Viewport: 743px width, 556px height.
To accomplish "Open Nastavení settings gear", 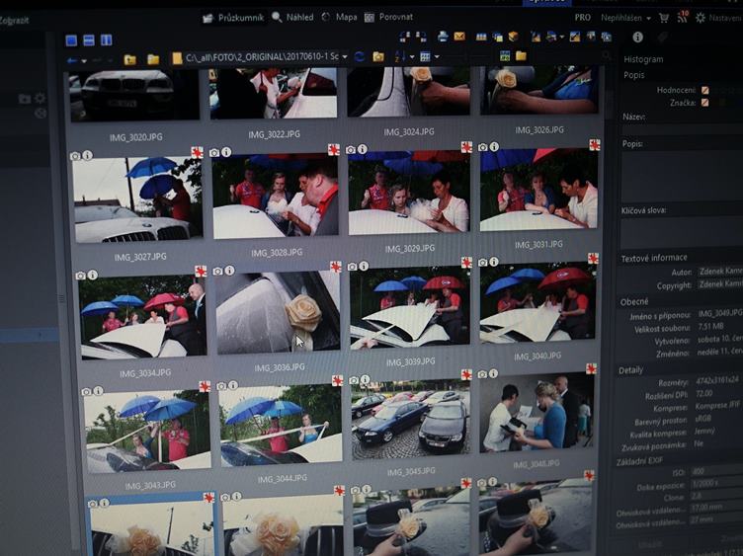I will coord(718,18).
